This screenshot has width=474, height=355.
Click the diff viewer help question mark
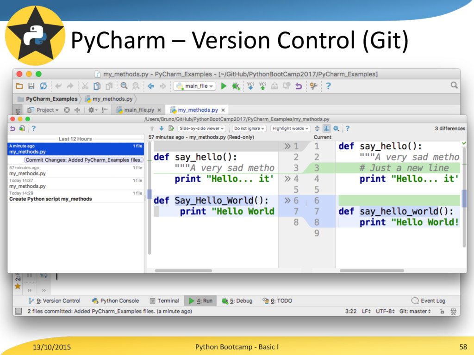347,129
